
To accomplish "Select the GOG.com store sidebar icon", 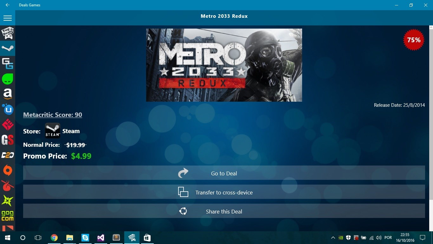I will (8, 216).
